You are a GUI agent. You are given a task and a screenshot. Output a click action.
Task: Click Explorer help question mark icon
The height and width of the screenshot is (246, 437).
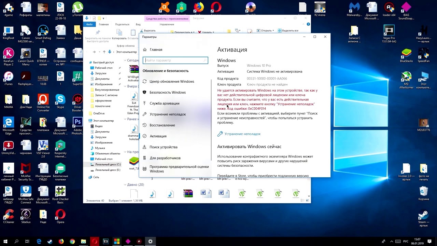pos(308,24)
